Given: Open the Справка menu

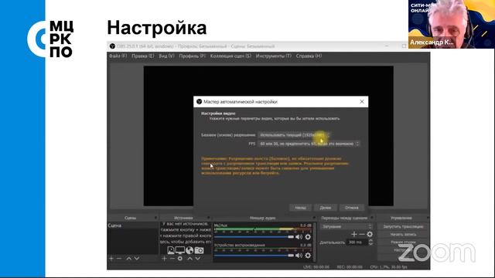Looking at the screenshot, I should 309,56.
